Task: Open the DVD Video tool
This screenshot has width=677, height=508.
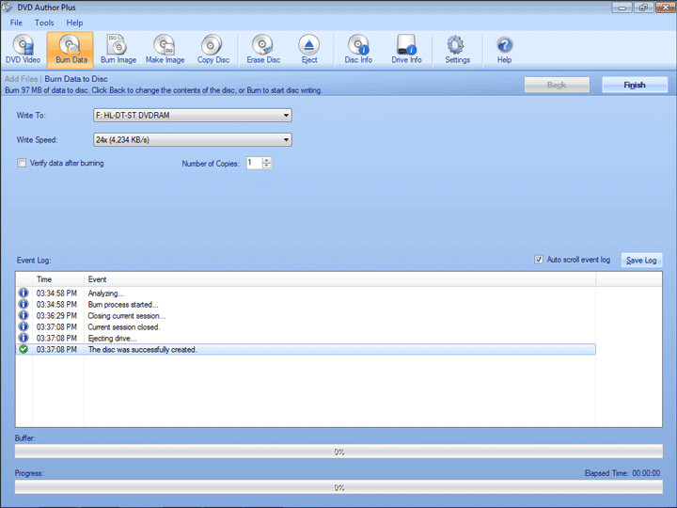Action: pyautogui.click(x=23, y=50)
